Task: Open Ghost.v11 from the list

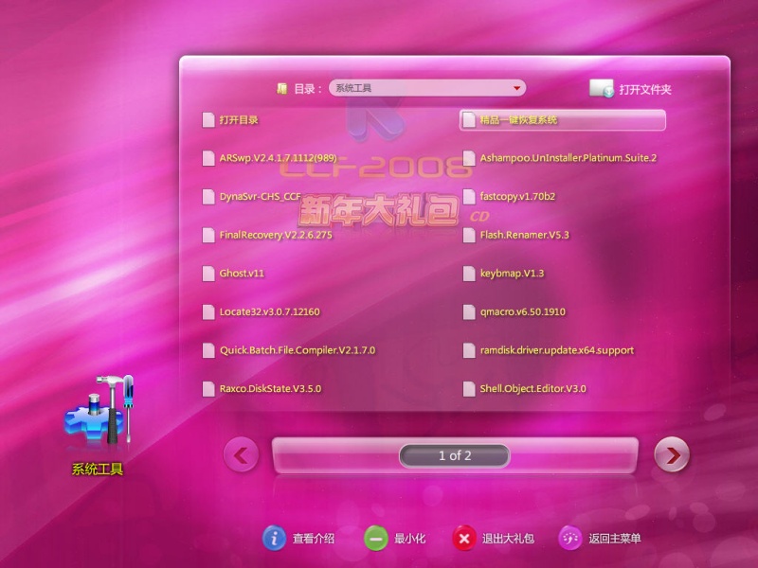Action: tap(241, 274)
